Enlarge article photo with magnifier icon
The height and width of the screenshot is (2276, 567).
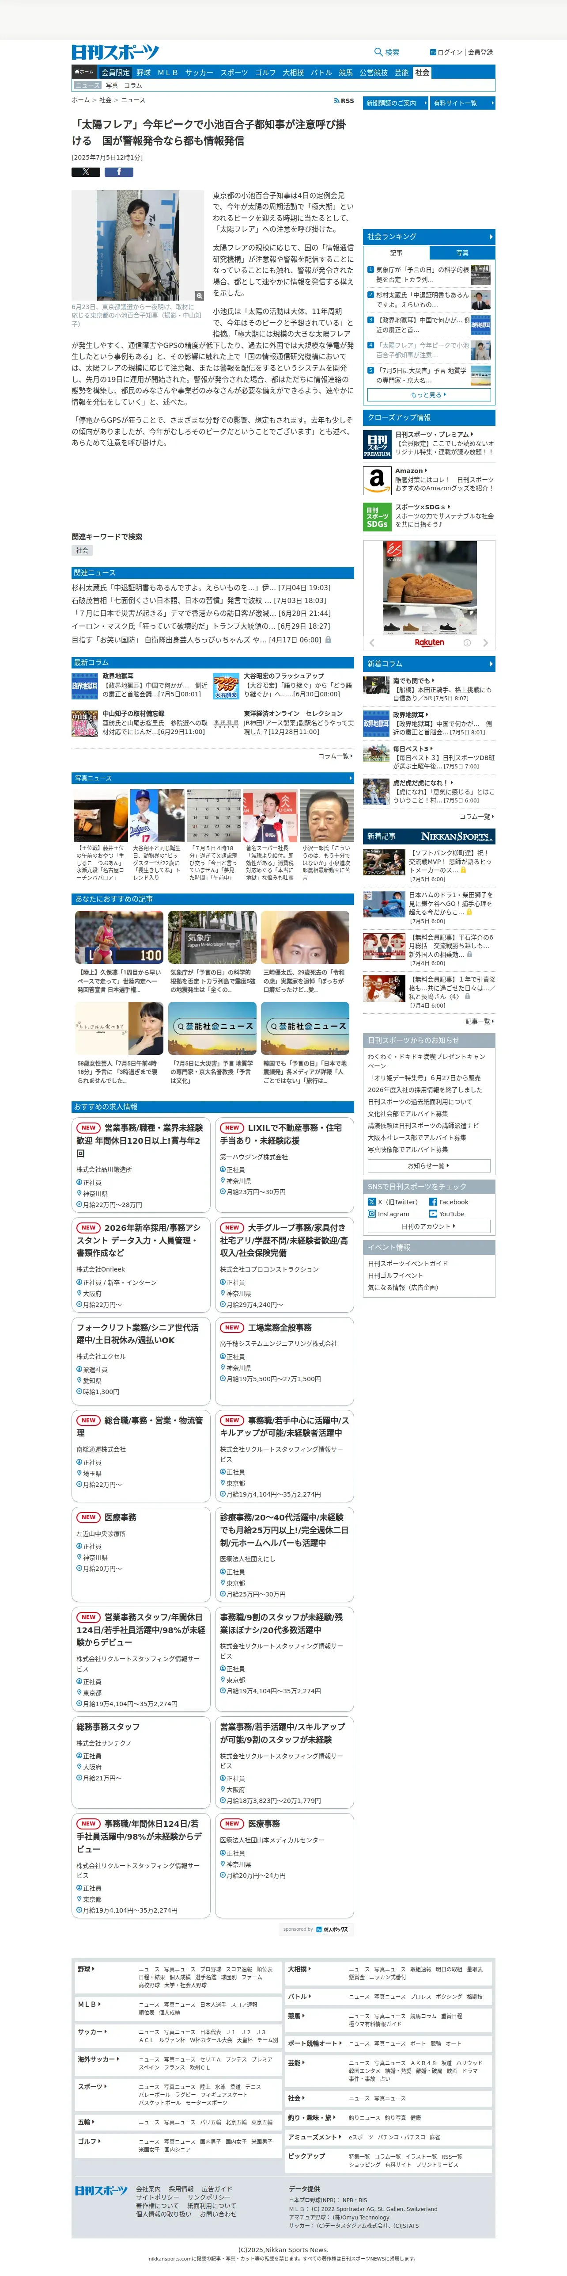pos(200,296)
